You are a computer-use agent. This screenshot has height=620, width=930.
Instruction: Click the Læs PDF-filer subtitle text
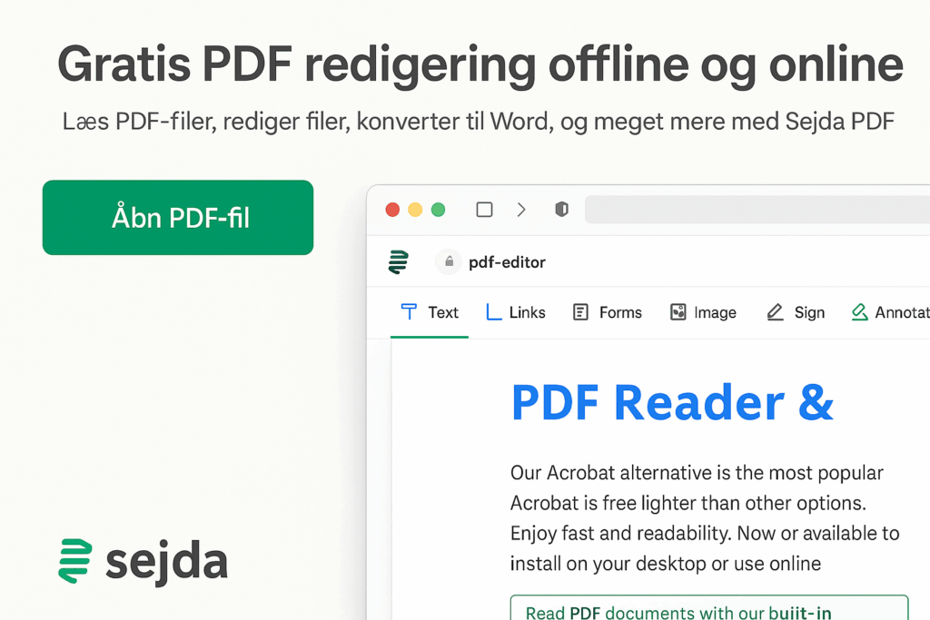tap(478, 122)
